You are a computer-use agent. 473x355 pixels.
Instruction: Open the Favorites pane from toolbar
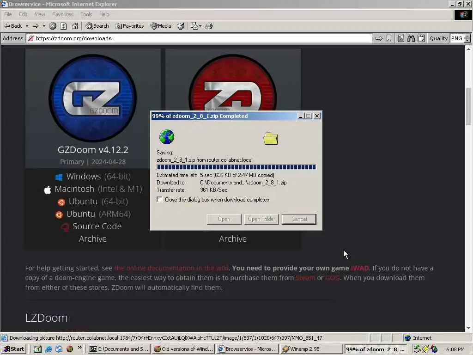[x=129, y=26]
